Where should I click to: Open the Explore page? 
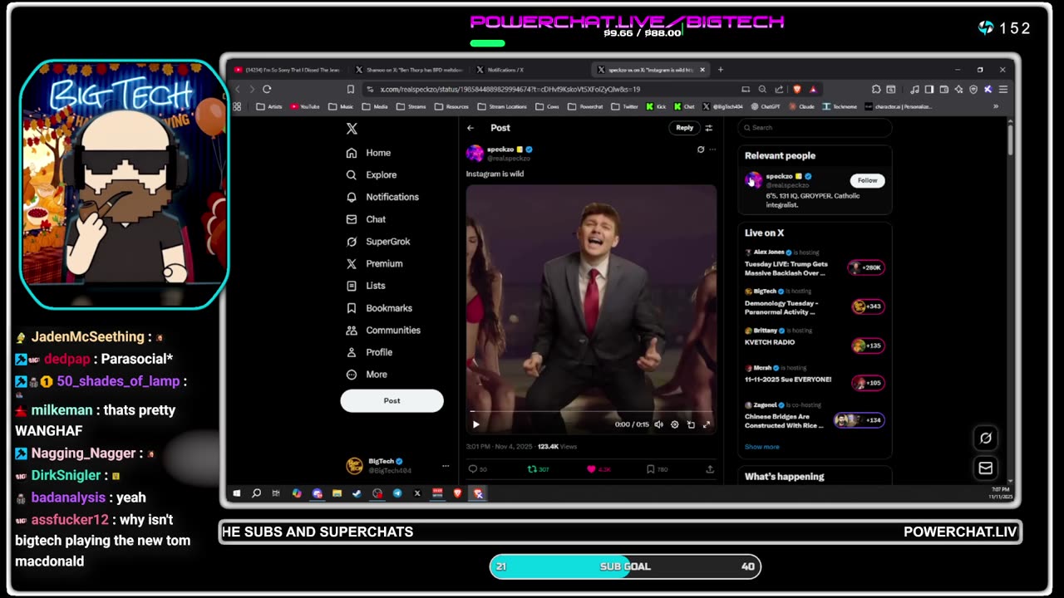pyautogui.click(x=372, y=175)
